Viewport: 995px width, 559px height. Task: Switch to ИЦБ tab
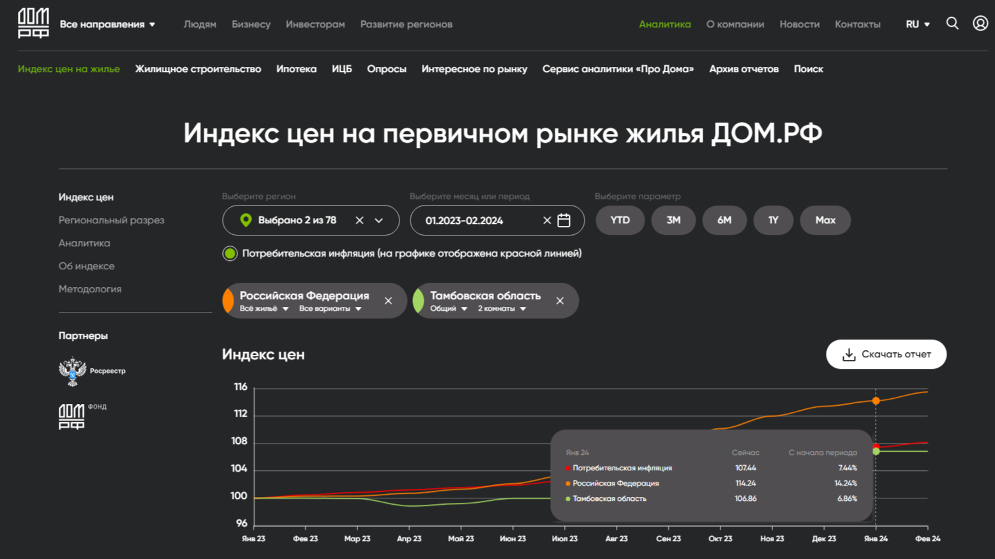tap(341, 69)
